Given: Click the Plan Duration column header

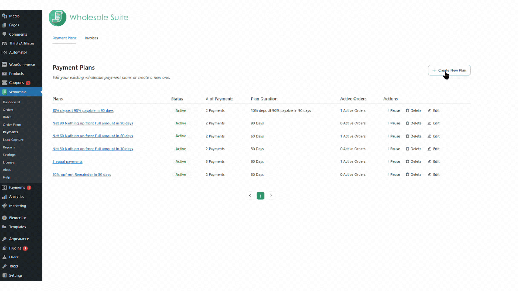Looking at the screenshot, I should (264, 99).
